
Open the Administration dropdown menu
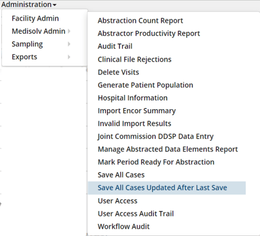tap(29, 5)
